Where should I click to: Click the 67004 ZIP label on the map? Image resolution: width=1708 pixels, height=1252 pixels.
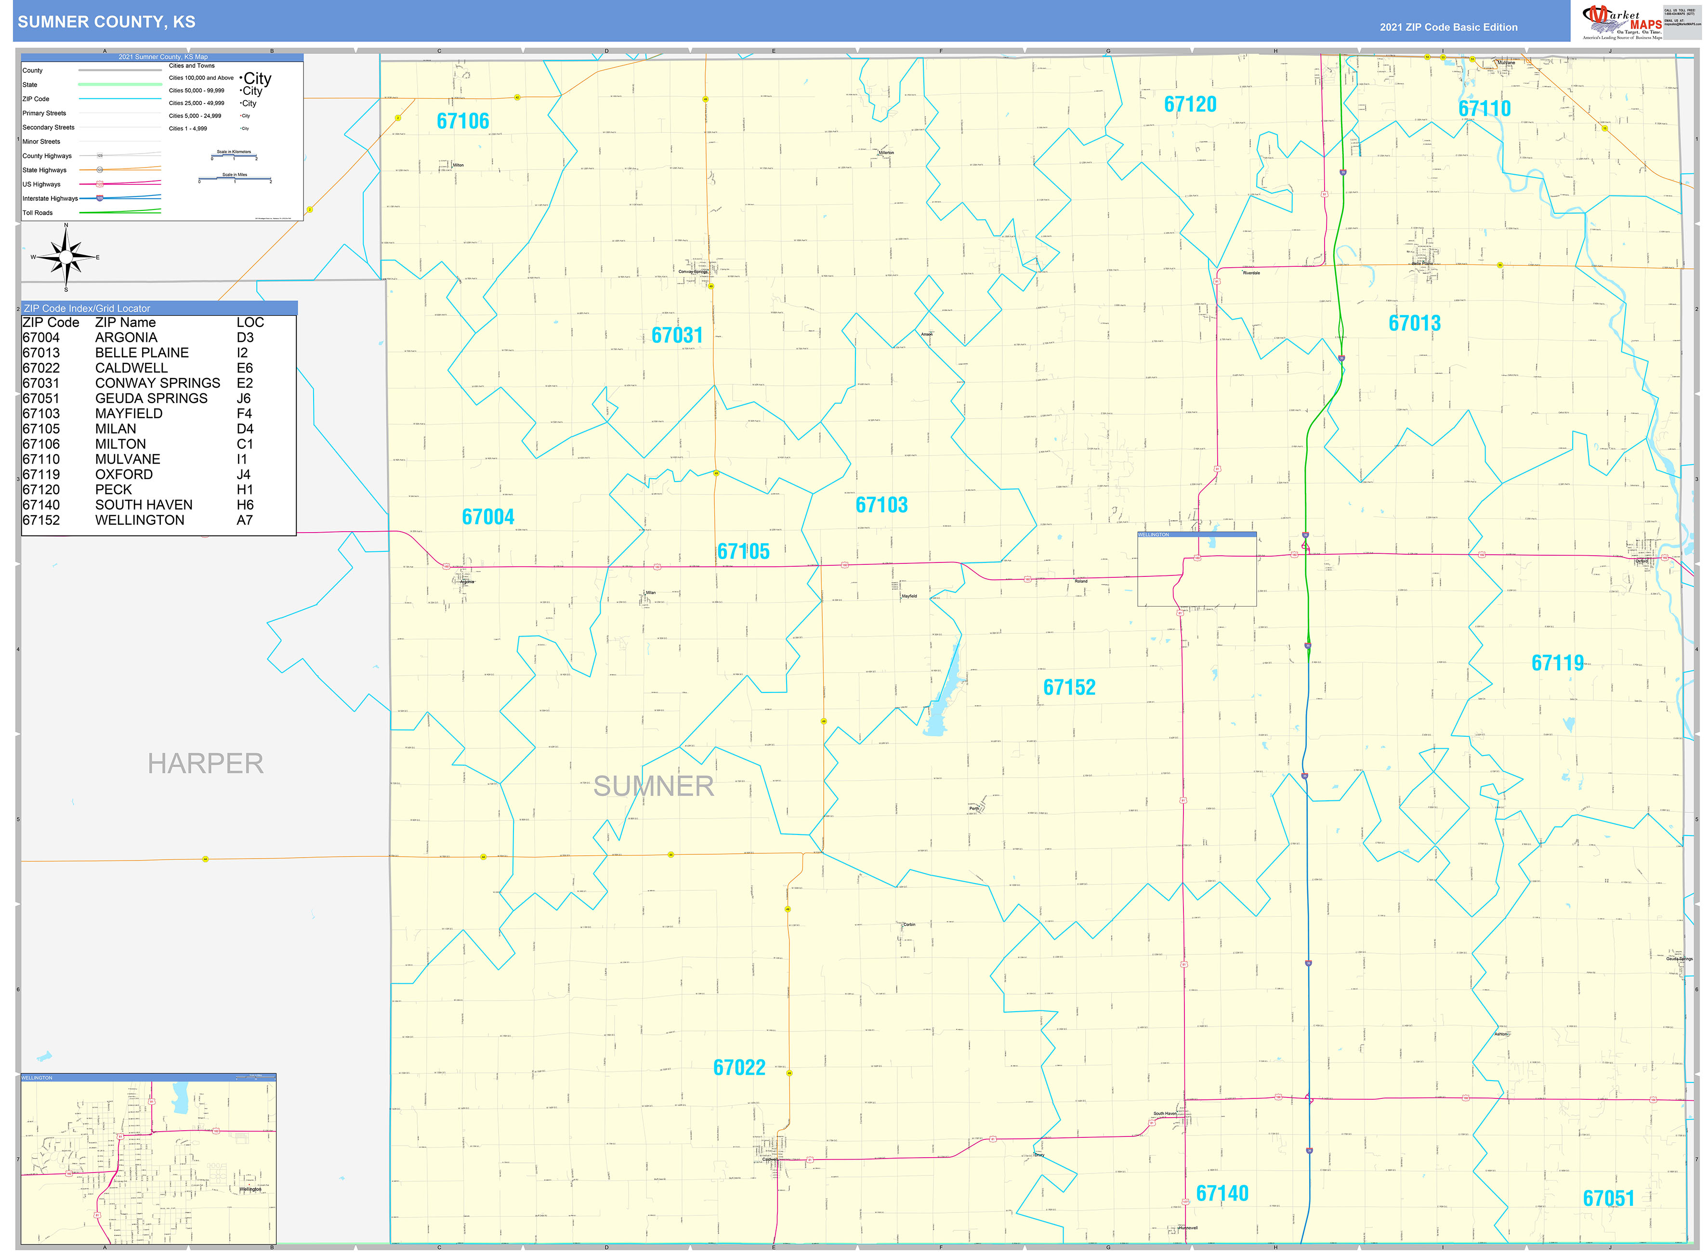488,517
